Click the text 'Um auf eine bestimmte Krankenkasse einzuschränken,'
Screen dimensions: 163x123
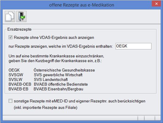pos(56,56)
